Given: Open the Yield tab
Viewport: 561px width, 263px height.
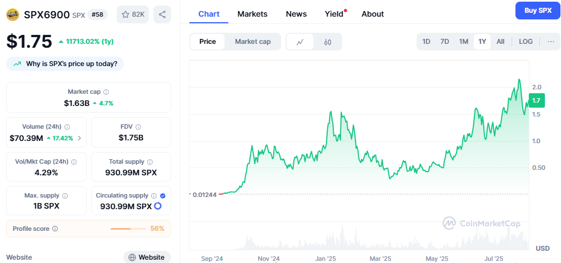Looking at the screenshot, I should (x=334, y=14).
